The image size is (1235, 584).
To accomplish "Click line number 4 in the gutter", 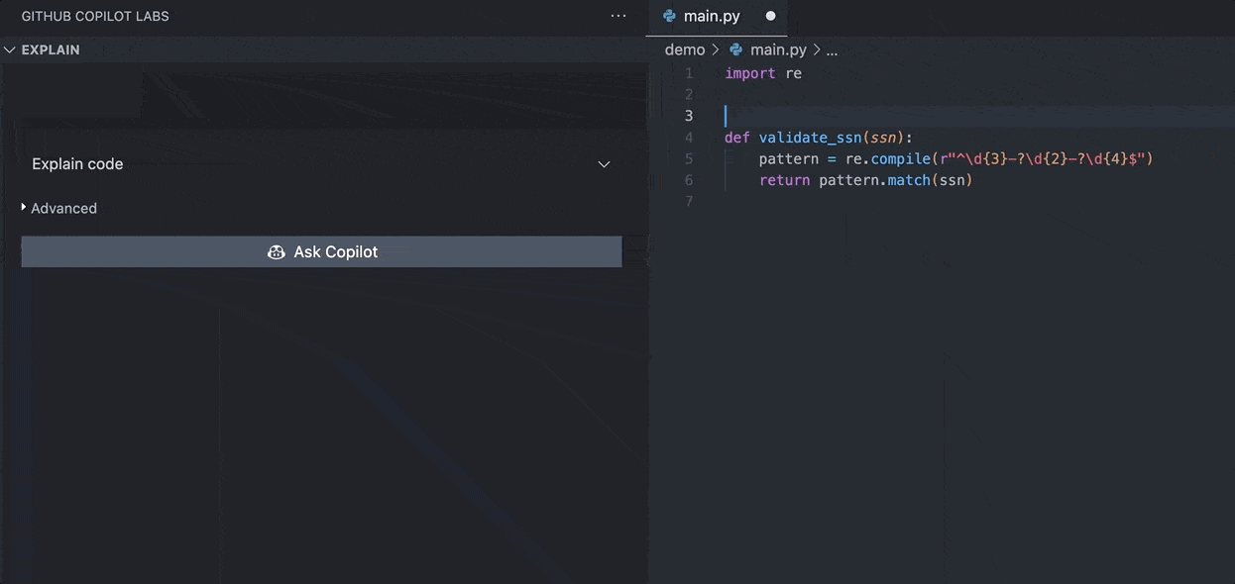I will [x=689, y=138].
